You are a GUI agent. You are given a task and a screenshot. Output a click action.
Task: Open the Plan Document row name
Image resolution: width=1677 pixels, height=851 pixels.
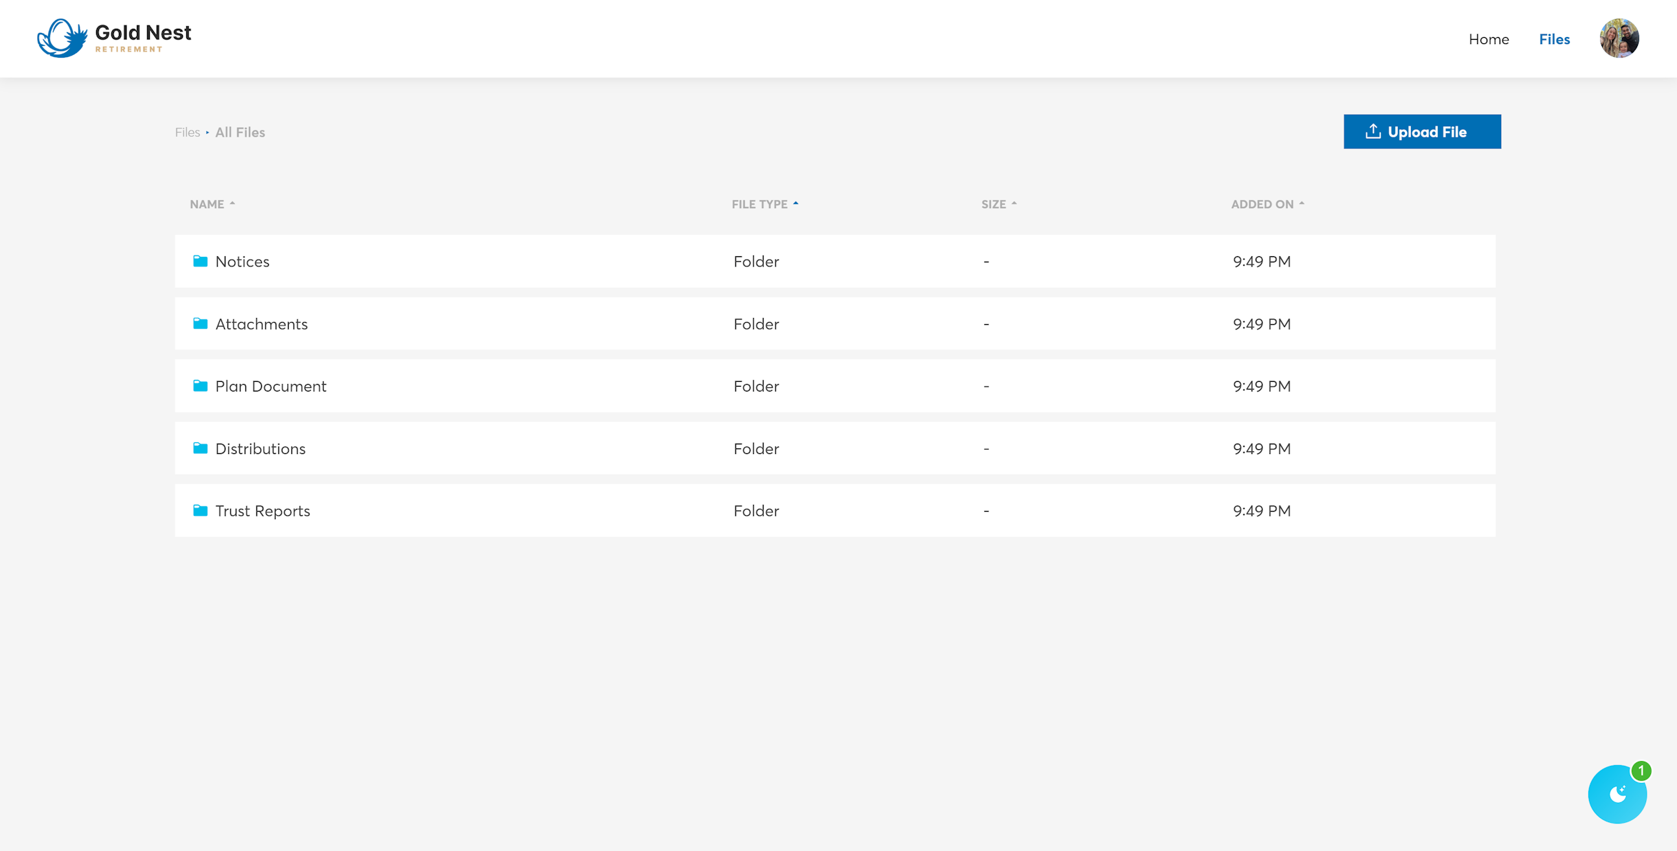click(x=271, y=386)
